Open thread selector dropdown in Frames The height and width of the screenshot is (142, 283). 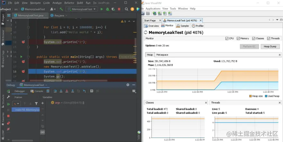pyautogui.click(x=16, y=103)
